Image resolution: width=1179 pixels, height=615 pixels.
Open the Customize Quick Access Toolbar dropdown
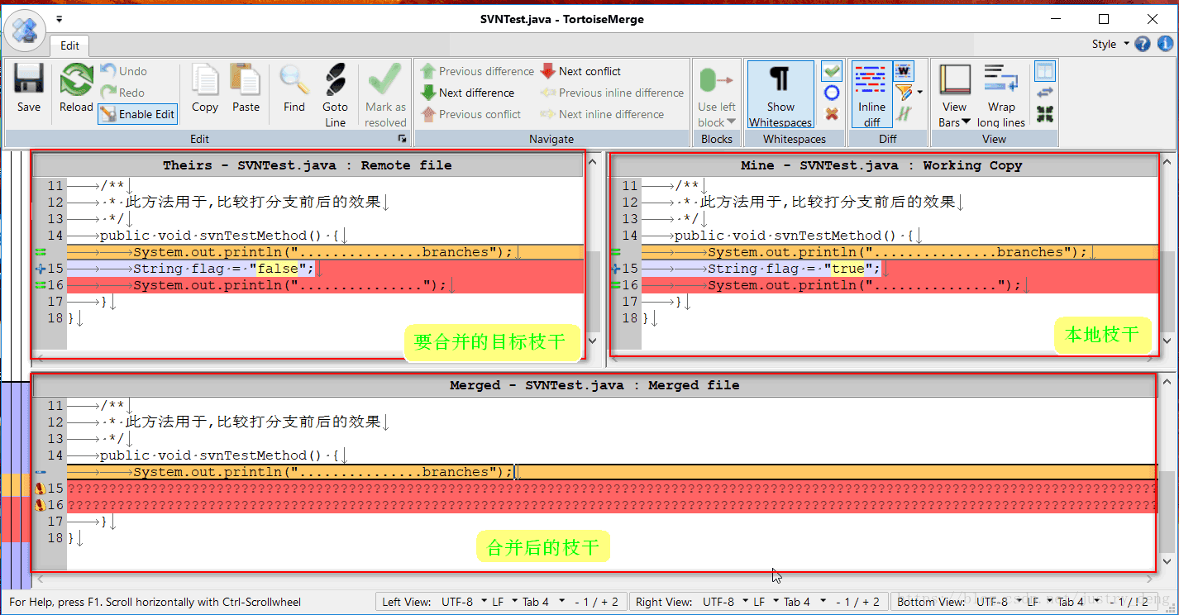(60, 18)
